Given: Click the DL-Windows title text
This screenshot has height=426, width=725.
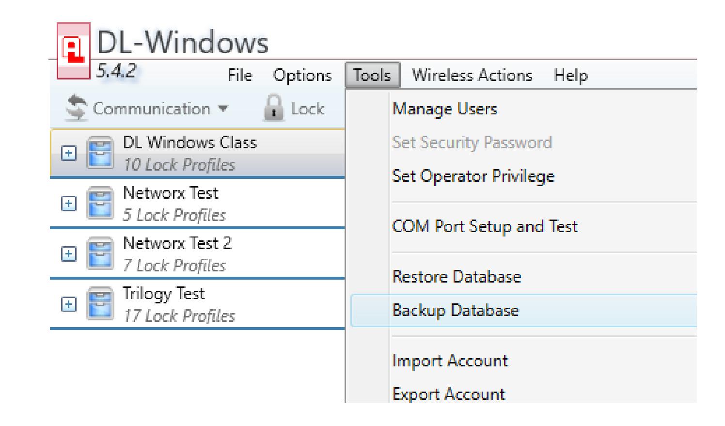Looking at the screenshot, I should 183,42.
